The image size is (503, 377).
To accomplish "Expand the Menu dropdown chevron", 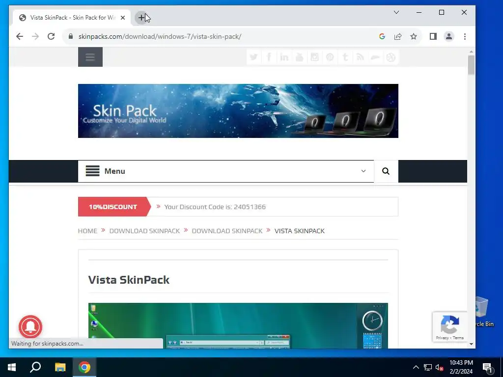I will click(363, 171).
